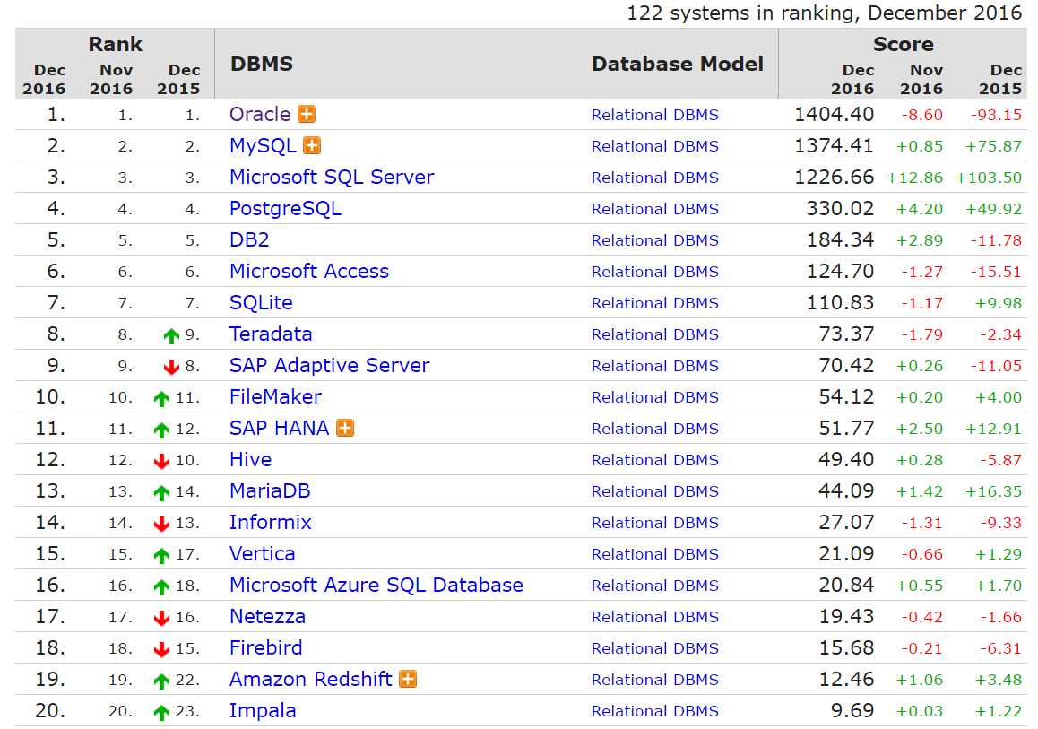
Task: Open the Impala link
Action: [x=262, y=710]
